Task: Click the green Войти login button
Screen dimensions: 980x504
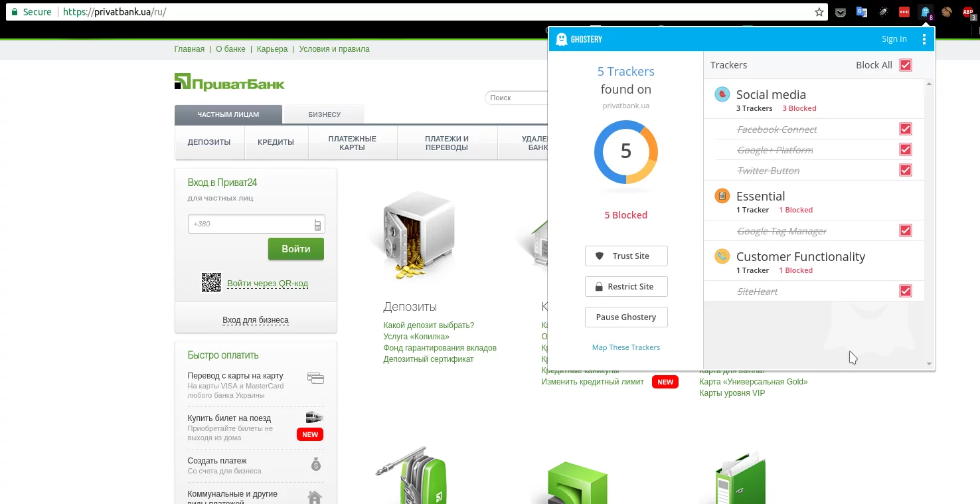Action: 296,249
